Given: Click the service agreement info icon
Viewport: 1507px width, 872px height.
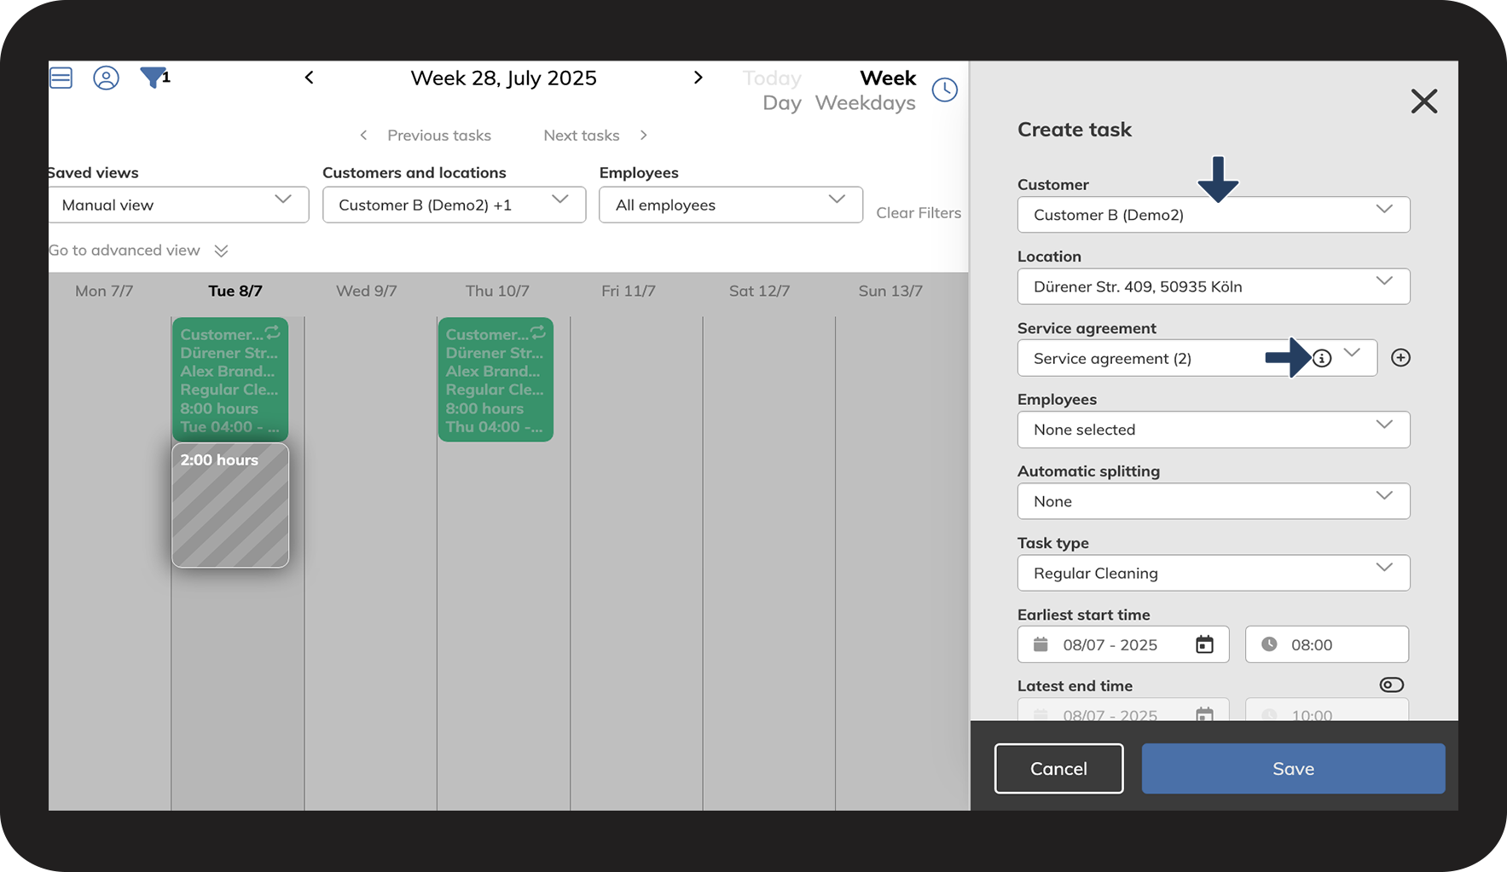Looking at the screenshot, I should pos(1322,358).
